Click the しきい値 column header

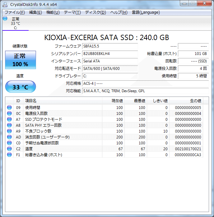coord(158,101)
